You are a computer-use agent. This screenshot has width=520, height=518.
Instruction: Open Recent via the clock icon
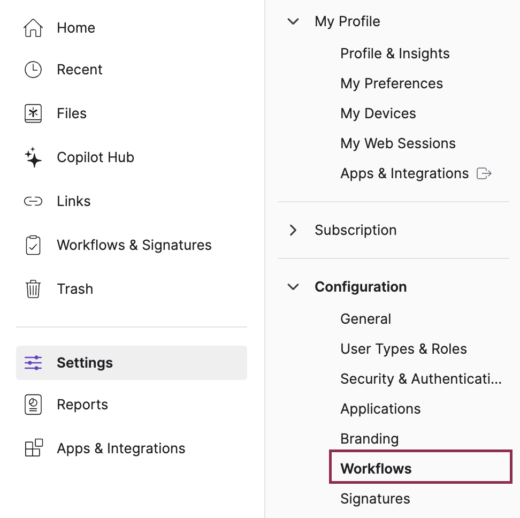pos(33,70)
